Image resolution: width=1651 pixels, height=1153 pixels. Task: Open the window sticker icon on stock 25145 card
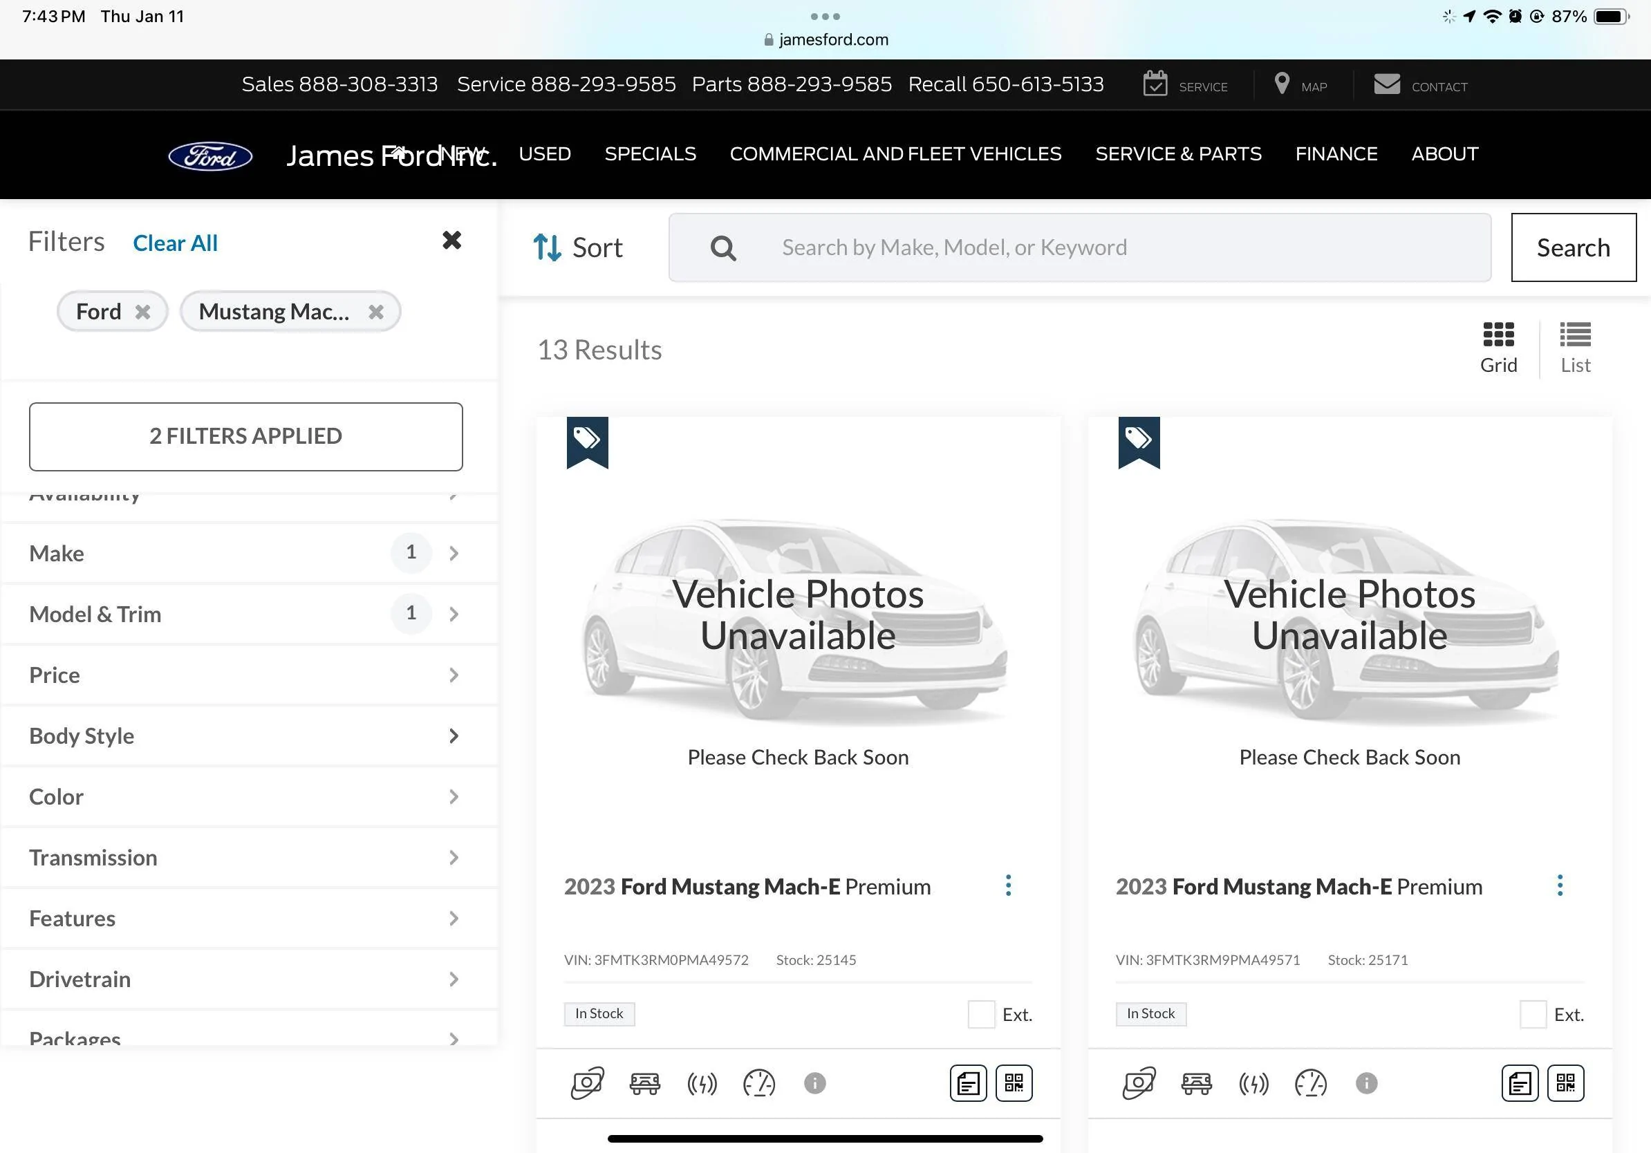[969, 1083]
